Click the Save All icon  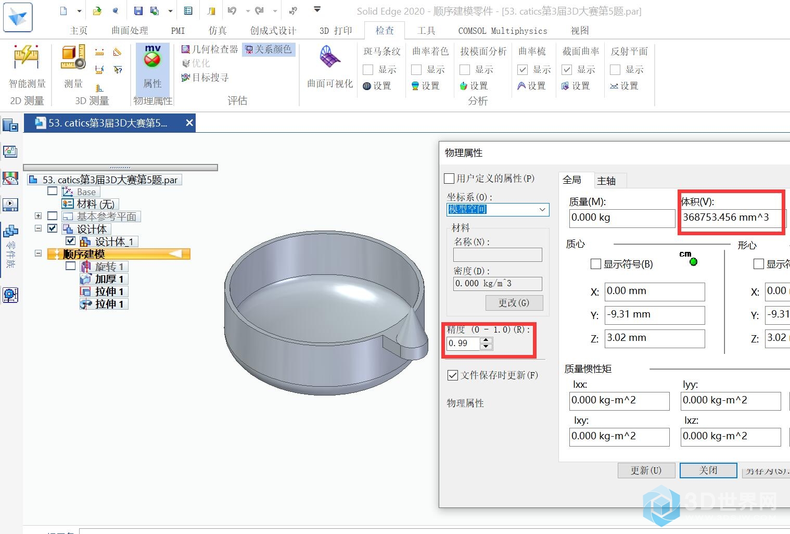[x=155, y=10]
